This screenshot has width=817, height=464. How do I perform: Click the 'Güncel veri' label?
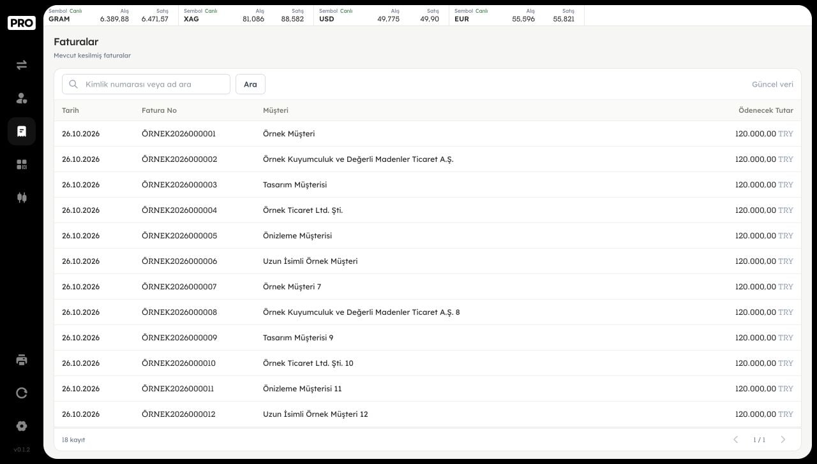pos(772,84)
